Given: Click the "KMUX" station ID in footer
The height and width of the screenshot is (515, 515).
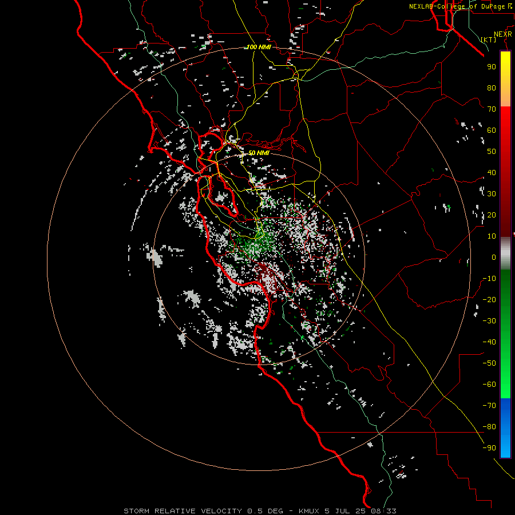Looking at the screenshot, I should (x=309, y=511).
